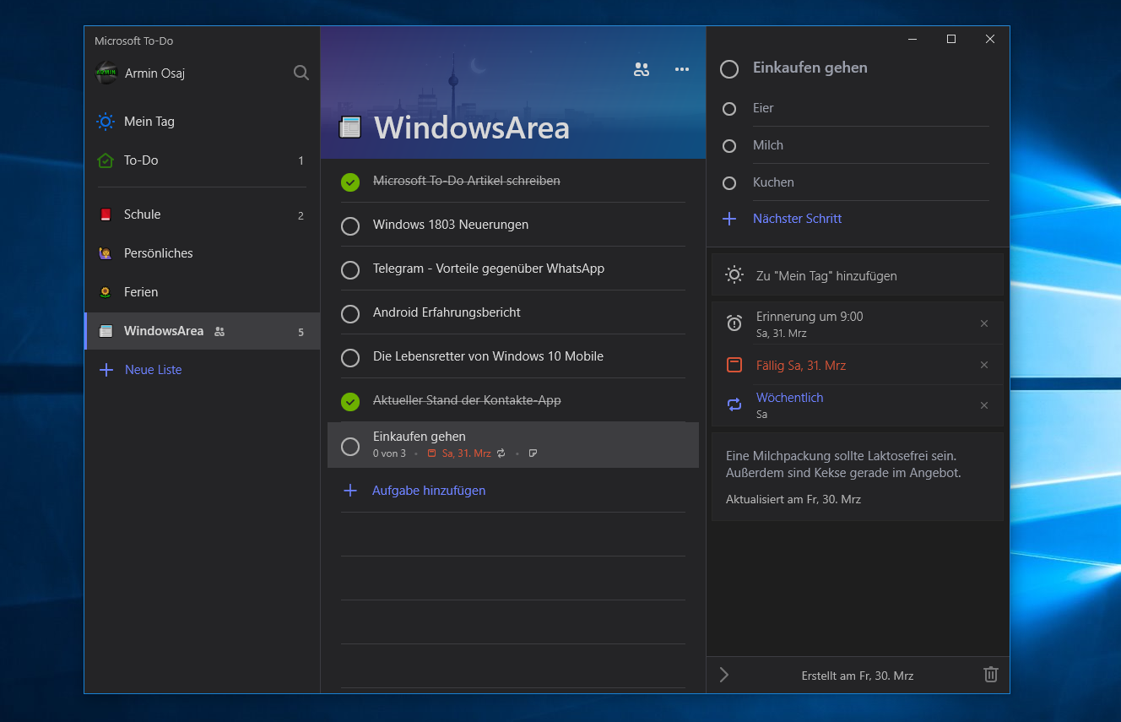Check off Einkaufen gehen in task list
This screenshot has width=1121, height=722.
pyautogui.click(x=350, y=447)
